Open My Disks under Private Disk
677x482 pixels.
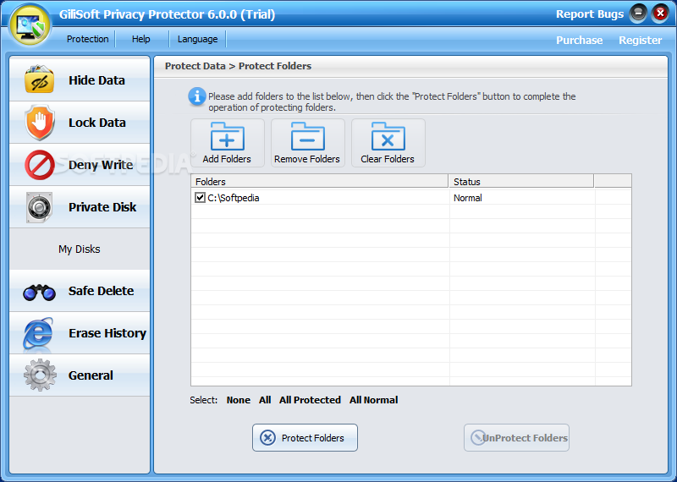(80, 249)
